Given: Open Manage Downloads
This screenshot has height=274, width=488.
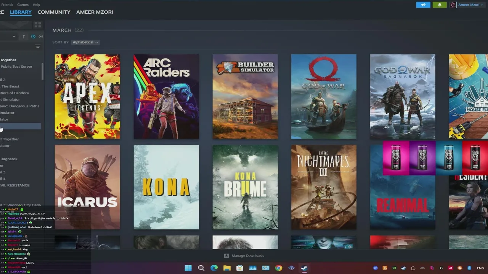Looking at the screenshot, I should coord(244,256).
